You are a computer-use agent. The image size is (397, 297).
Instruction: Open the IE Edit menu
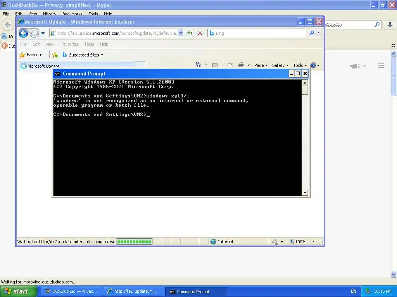click(x=36, y=44)
